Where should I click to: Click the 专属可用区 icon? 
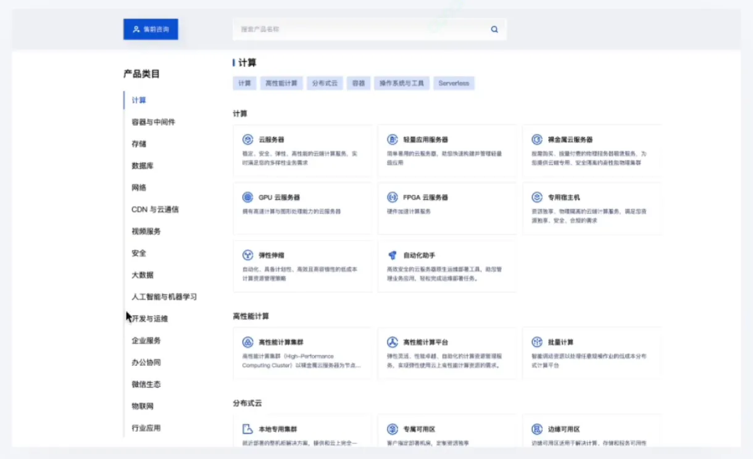pos(392,429)
